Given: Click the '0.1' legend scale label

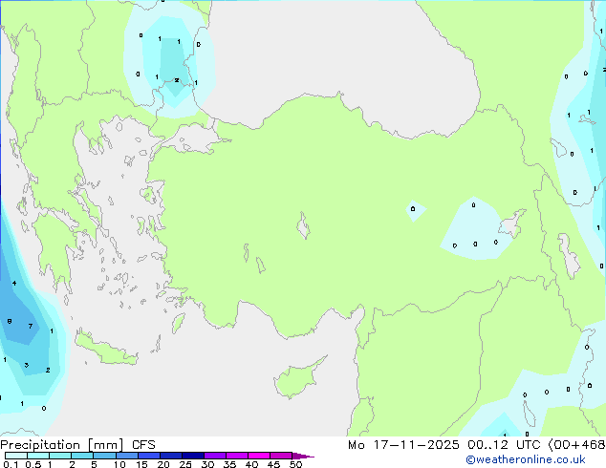Looking at the screenshot, I should pos(11,464).
